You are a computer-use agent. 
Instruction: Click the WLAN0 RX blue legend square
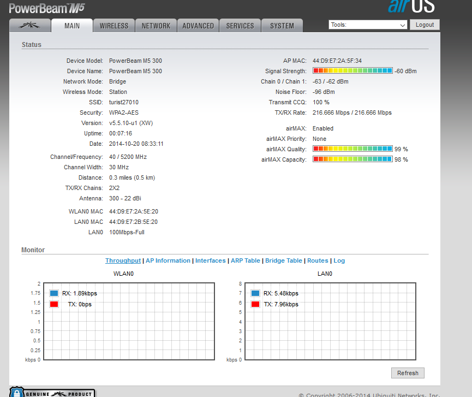54,293
